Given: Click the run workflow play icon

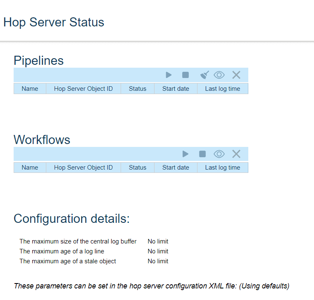Looking at the screenshot, I should [x=186, y=154].
